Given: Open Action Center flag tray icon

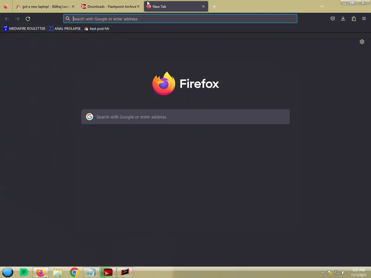Looking at the screenshot, I should 330,272.
